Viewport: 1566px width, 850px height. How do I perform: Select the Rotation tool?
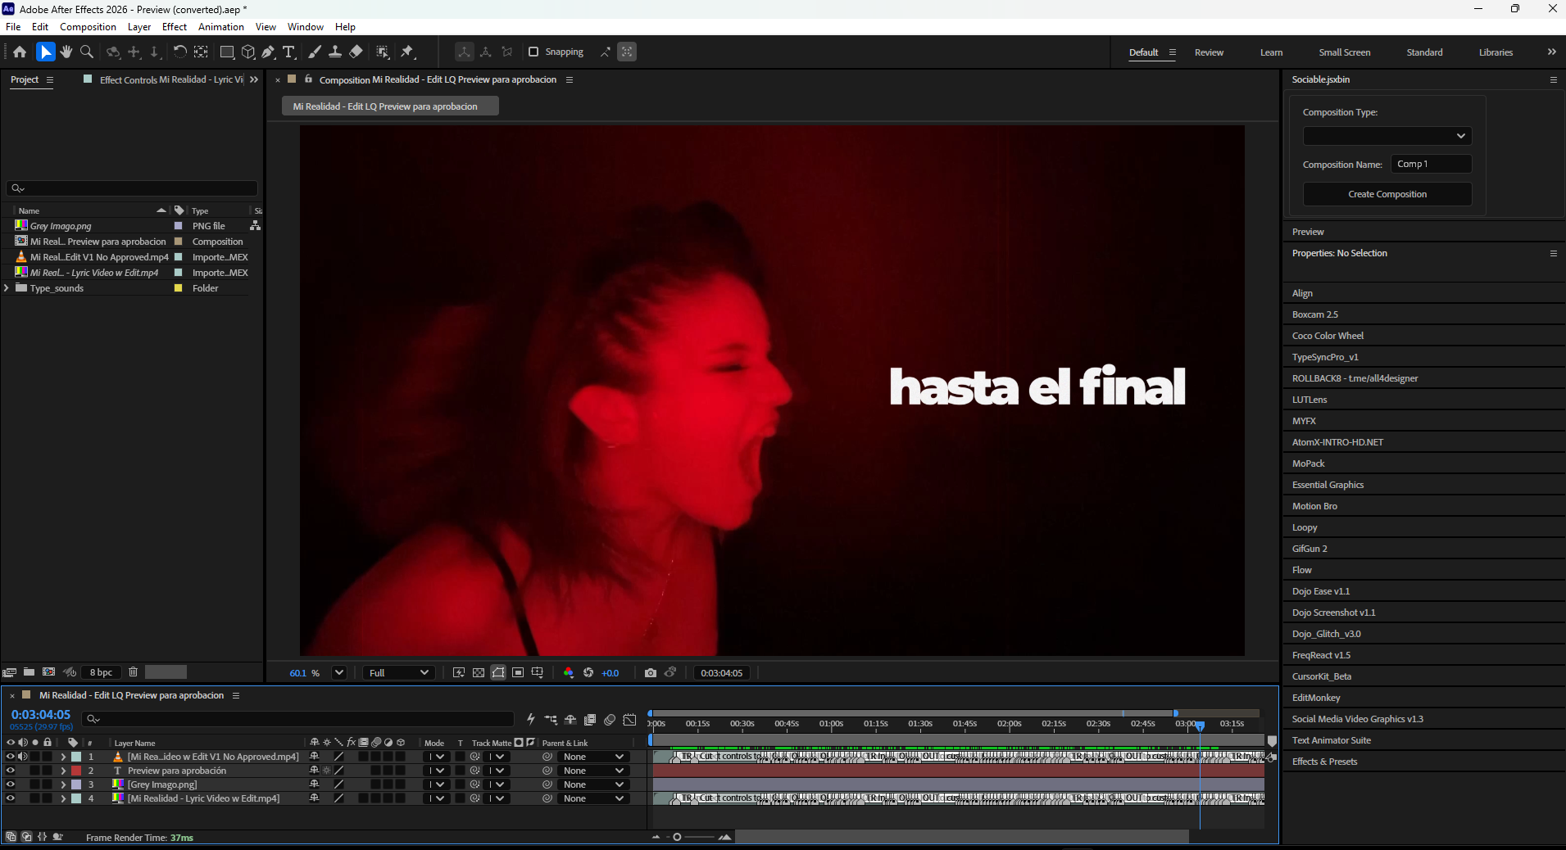click(x=179, y=52)
